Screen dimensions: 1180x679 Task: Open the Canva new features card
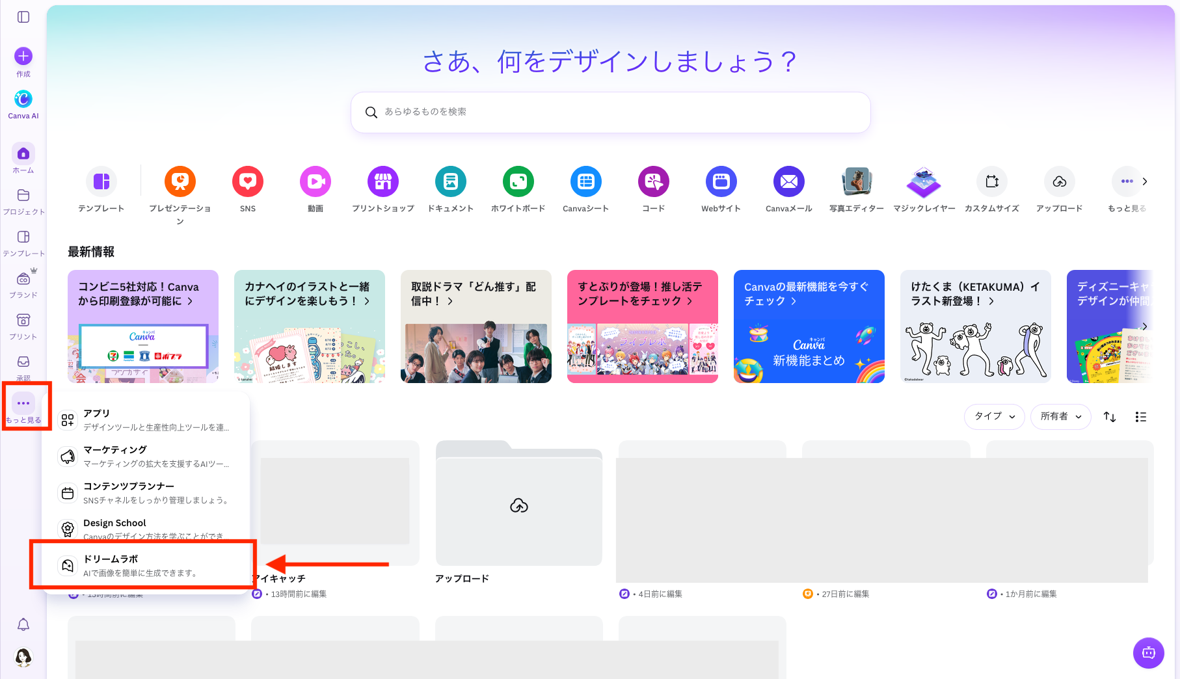[809, 326]
